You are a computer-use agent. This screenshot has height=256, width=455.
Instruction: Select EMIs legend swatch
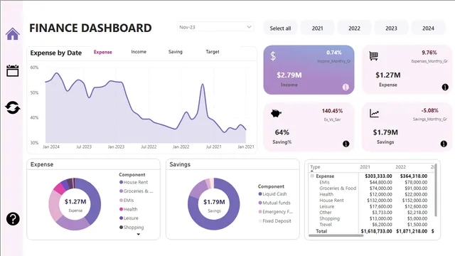coord(122,201)
